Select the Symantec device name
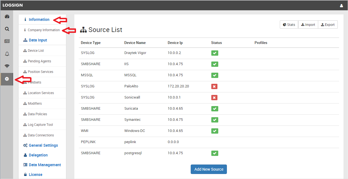348x179 pixels. 133,120
